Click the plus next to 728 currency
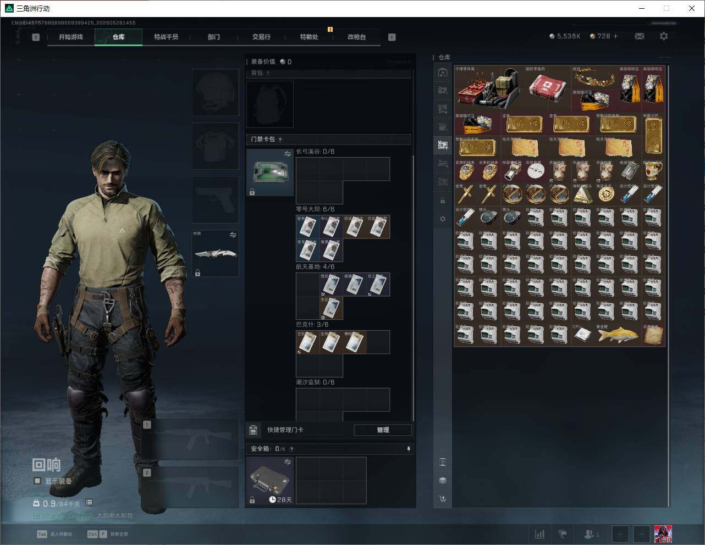This screenshot has height=545, width=705. 615,36
